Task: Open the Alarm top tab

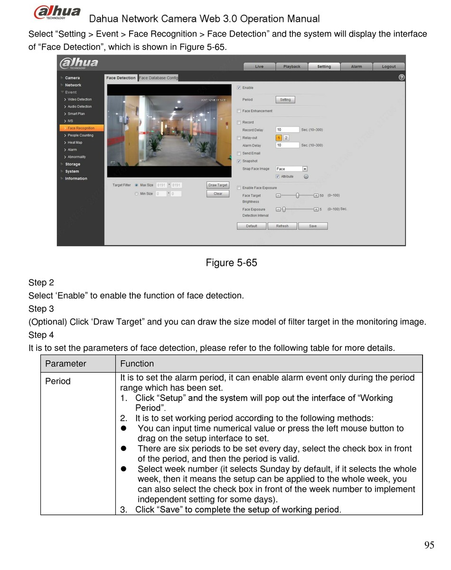Action: pos(357,66)
